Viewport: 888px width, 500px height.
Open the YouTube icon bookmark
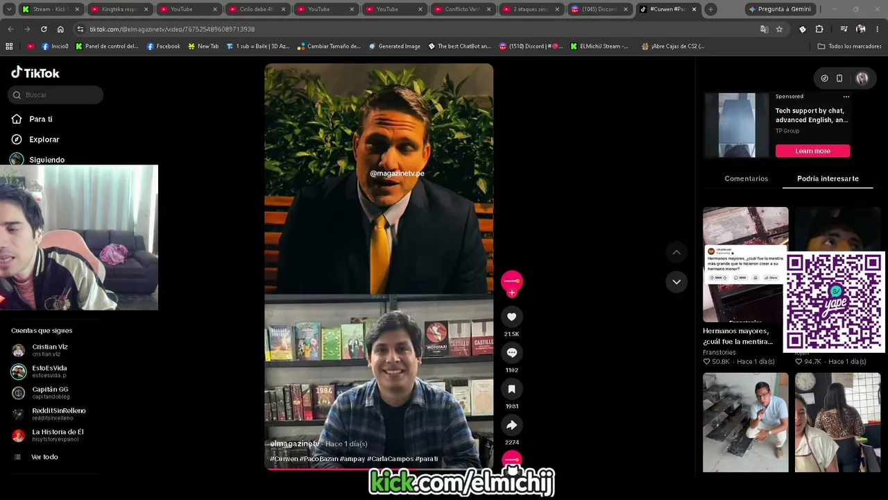pos(31,47)
